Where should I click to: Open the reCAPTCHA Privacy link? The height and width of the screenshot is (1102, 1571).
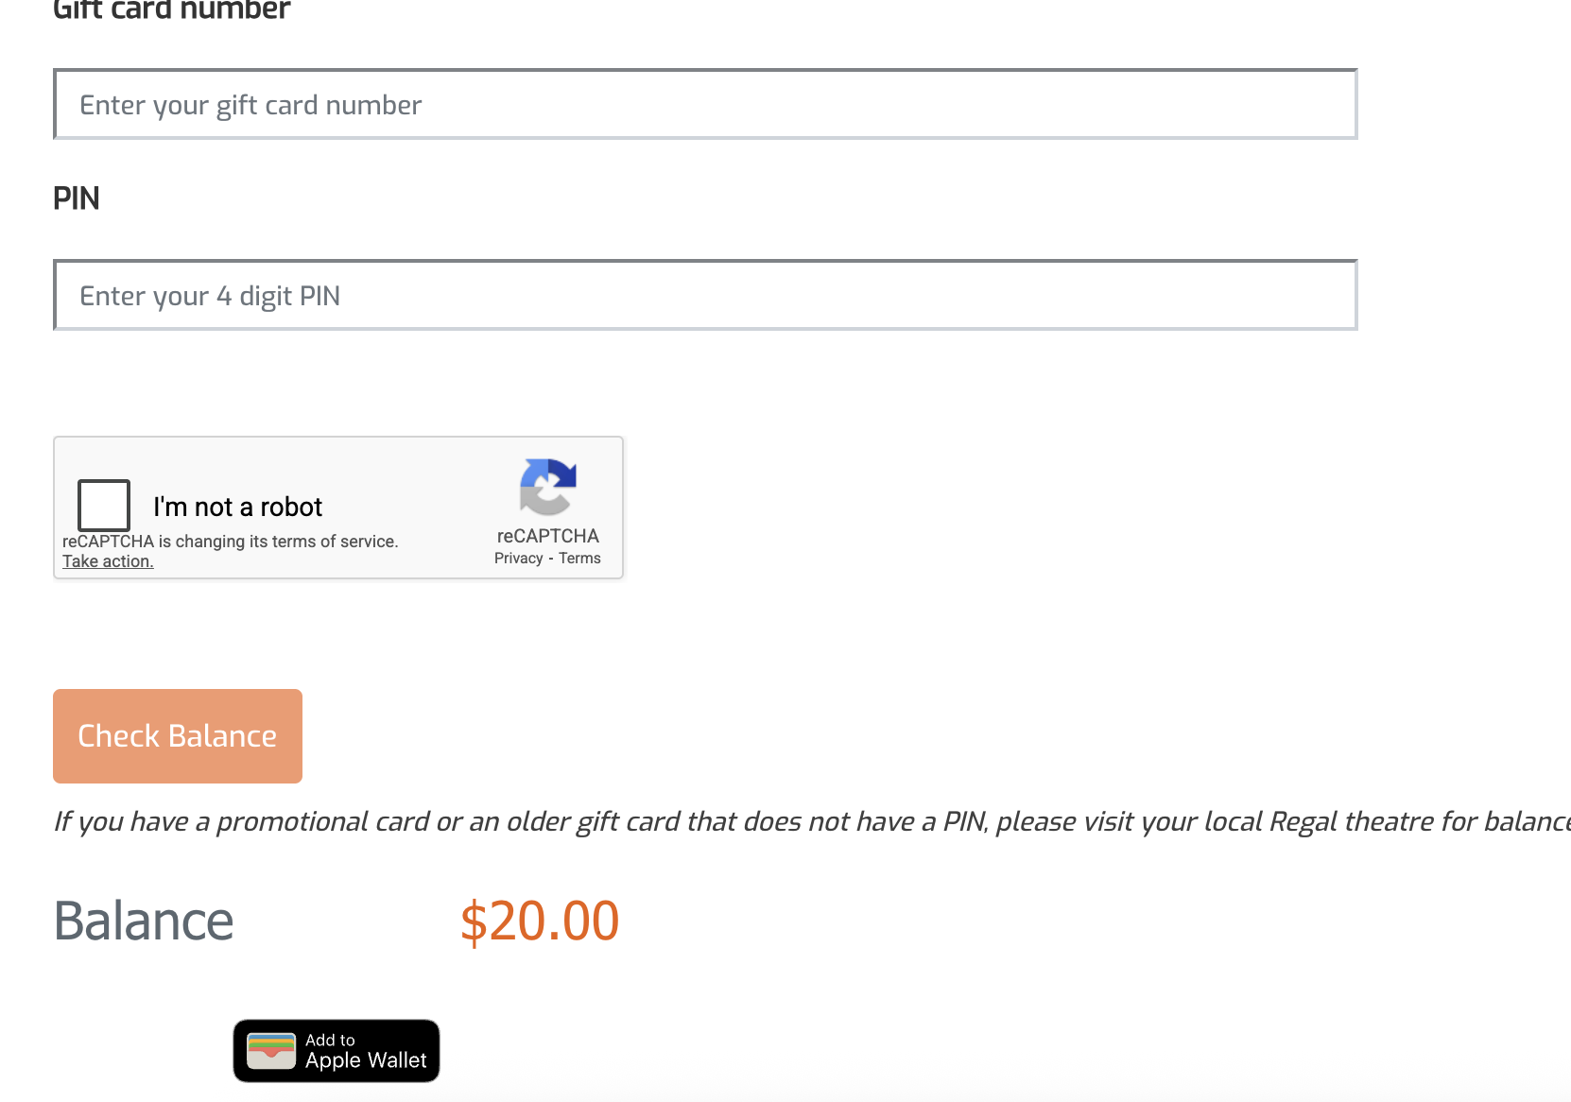tap(518, 559)
